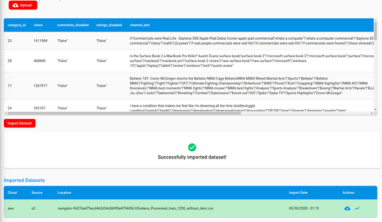Select the row with 1611984 views
Screen dimensions: 382x222
[189, 41]
